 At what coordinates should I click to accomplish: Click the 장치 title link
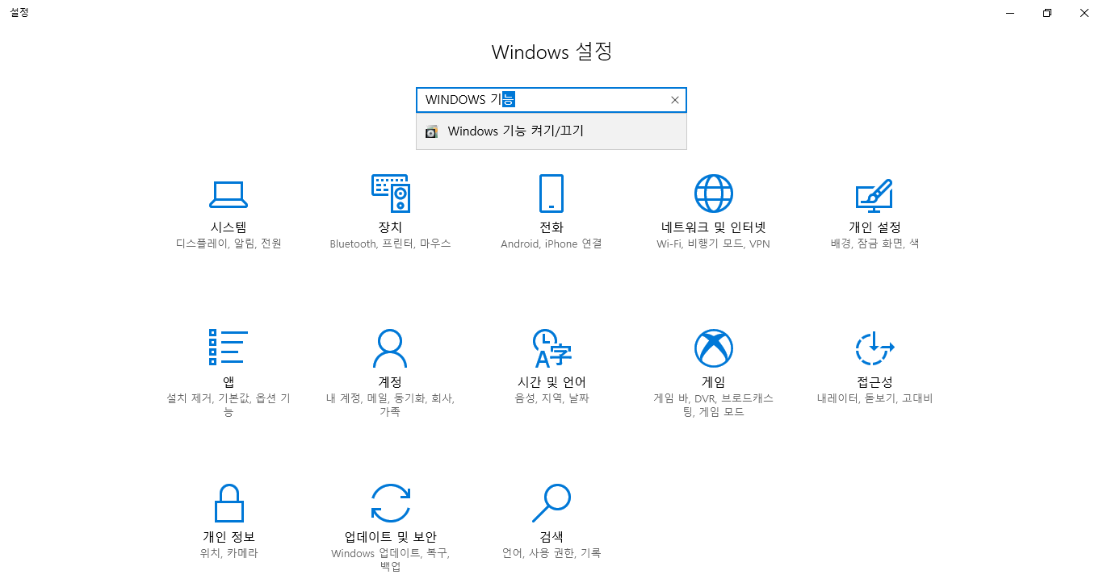pyautogui.click(x=390, y=227)
